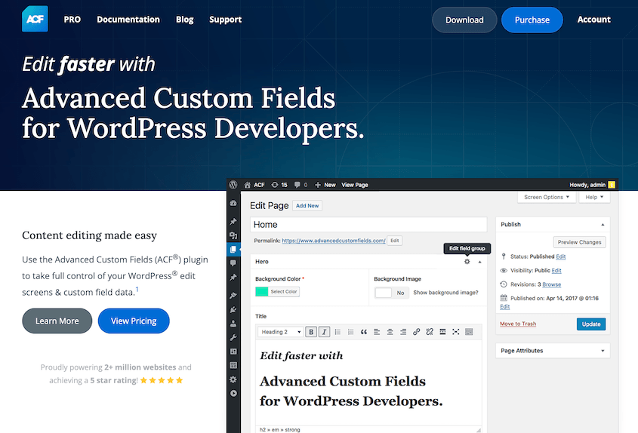Edit the Status: Published setting
This screenshot has width=638, height=433.
tap(561, 256)
